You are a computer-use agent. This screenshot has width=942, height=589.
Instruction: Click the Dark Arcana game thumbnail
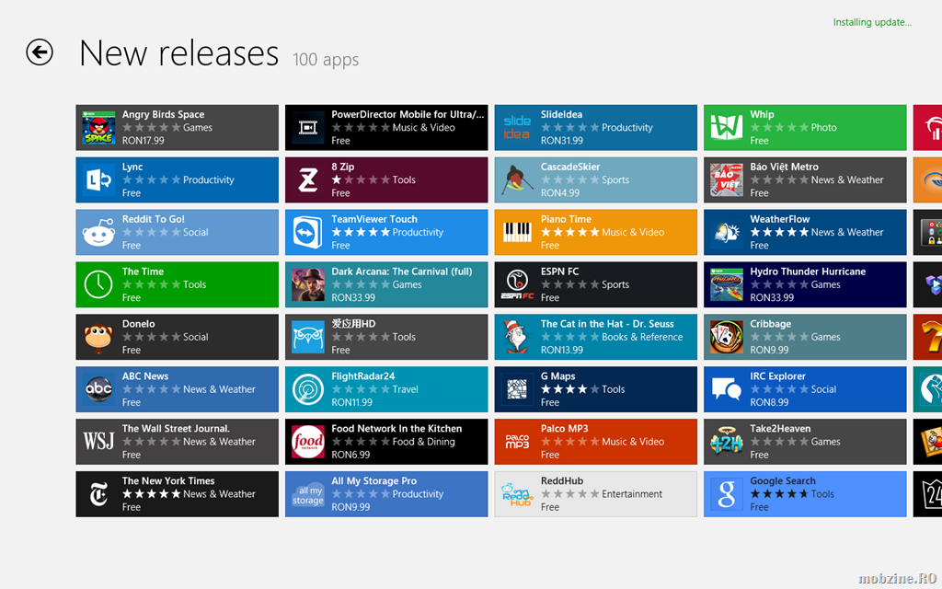tap(307, 284)
